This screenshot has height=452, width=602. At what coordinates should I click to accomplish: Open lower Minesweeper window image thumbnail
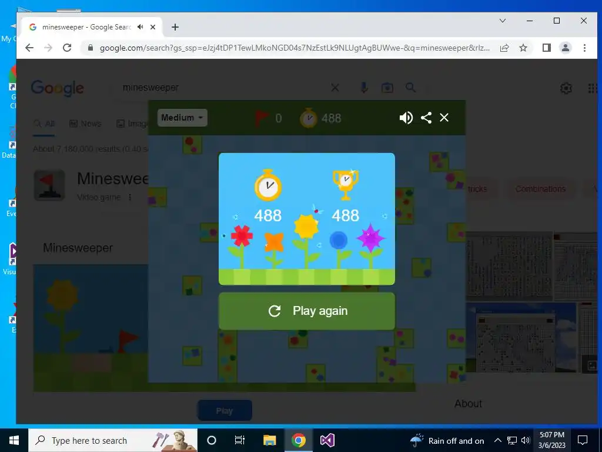click(x=521, y=338)
